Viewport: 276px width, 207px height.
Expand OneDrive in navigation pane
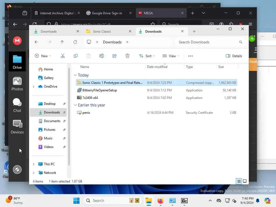click(x=34, y=87)
